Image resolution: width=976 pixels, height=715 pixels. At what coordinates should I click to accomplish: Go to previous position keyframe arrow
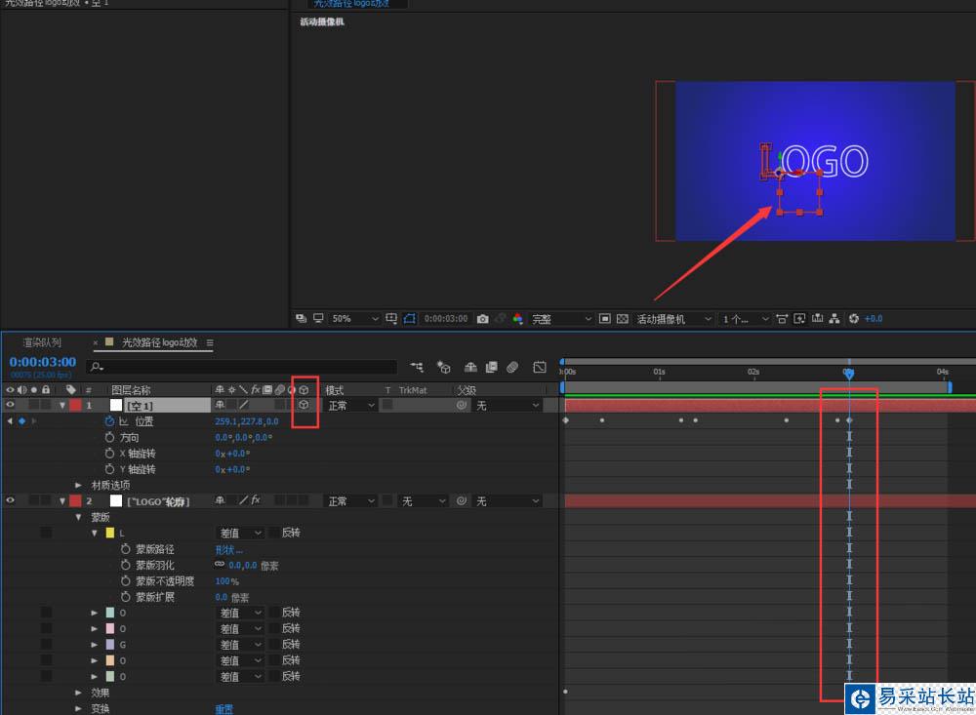click(x=10, y=421)
